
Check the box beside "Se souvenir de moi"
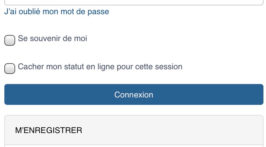pos(10,40)
